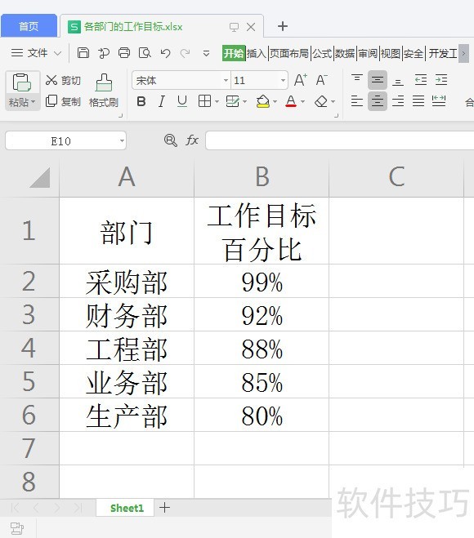Align cell text to the left
The height and width of the screenshot is (538, 474).
click(357, 101)
